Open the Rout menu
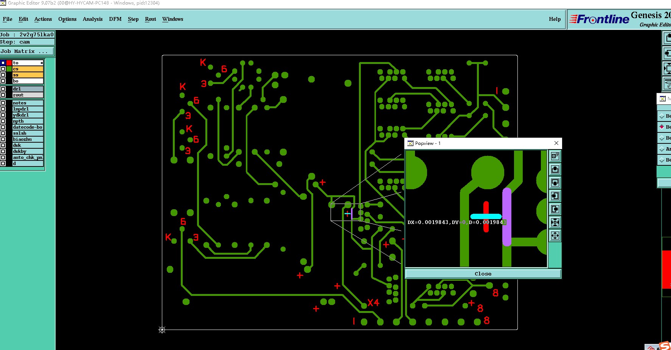671x350 pixels. (x=151, y=19)
